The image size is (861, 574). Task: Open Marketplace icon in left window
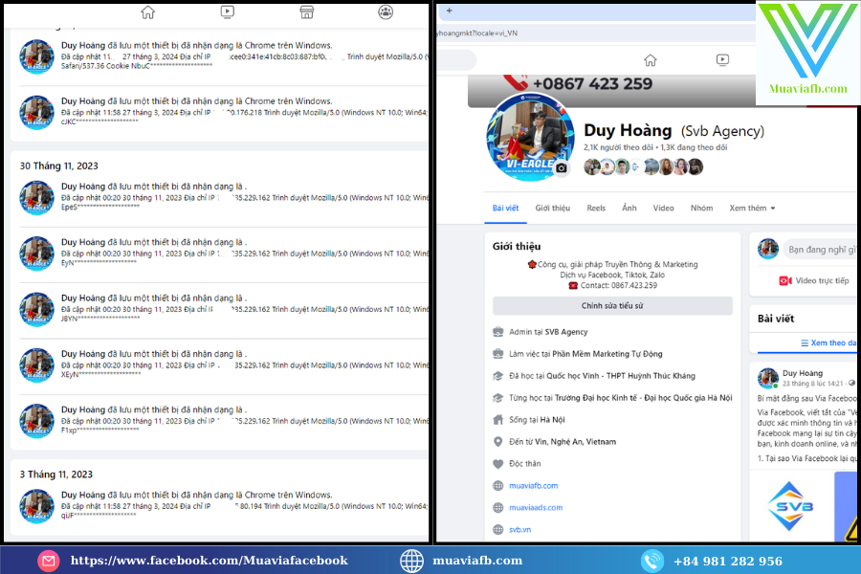coord(306,12)
